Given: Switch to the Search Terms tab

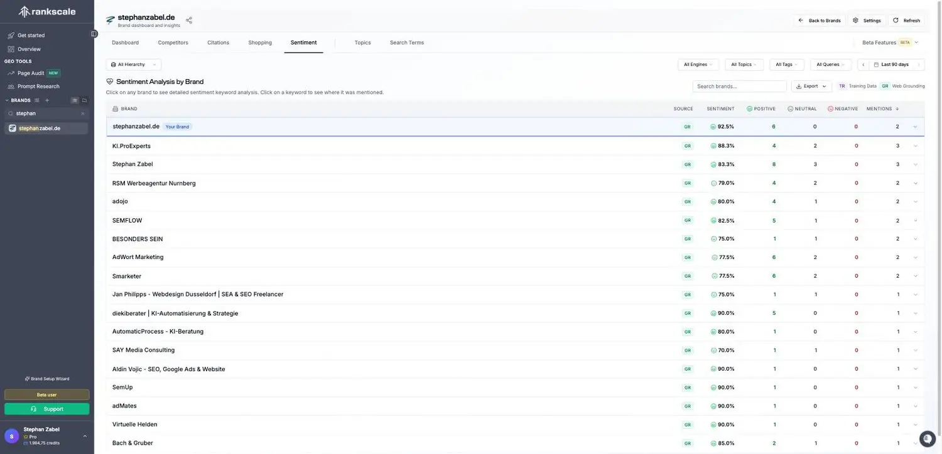Looking at the screenshot, I should click(x=407, y=43).
